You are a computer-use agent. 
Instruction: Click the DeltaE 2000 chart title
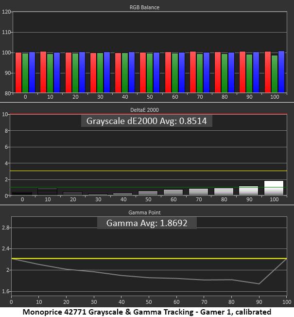(x=144, y=110)
